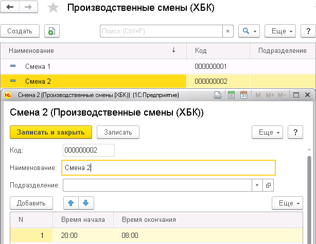Open the calculator icon in title bar

click(x=231, y=96)
